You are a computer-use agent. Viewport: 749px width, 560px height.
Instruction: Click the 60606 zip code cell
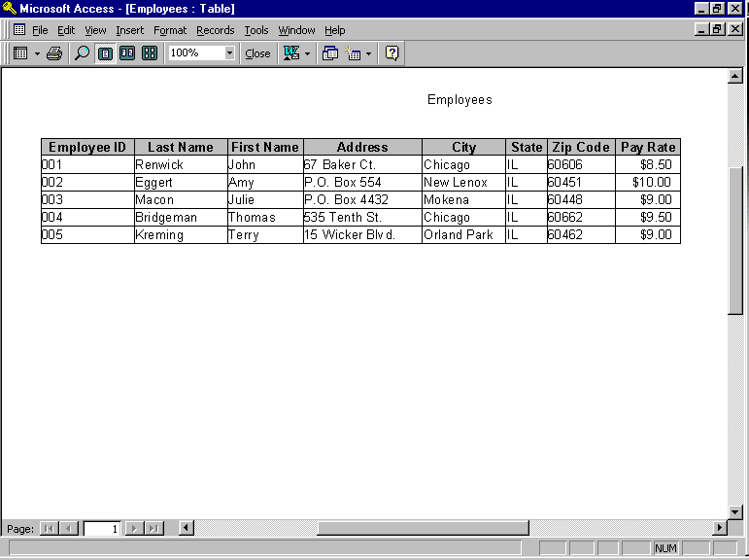click(581, 164)
